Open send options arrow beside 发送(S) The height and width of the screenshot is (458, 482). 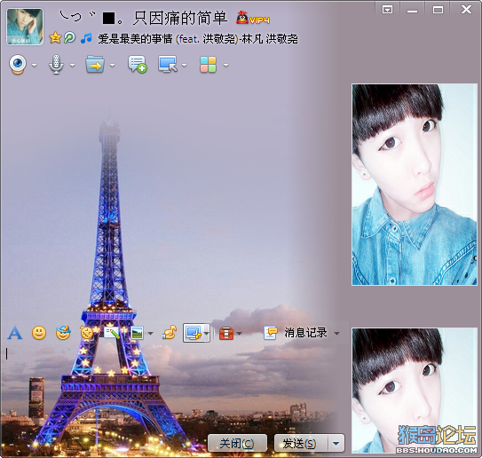(336, 443)
